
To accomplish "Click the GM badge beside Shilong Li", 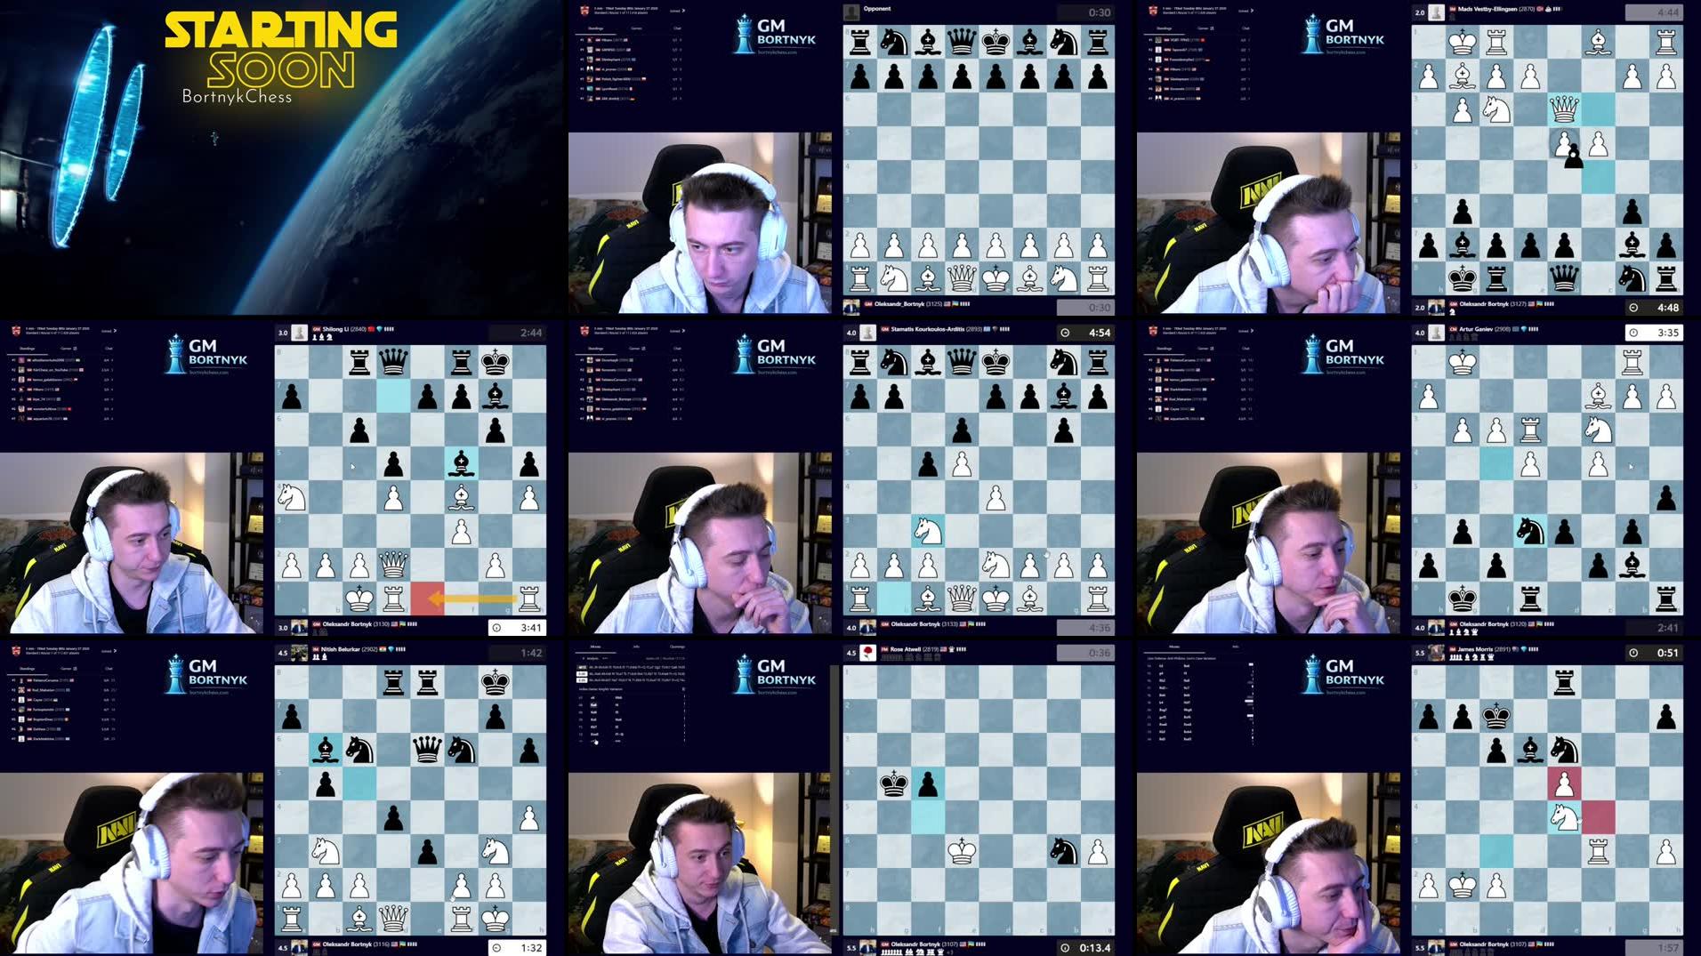I will click(x=314, y=328).
